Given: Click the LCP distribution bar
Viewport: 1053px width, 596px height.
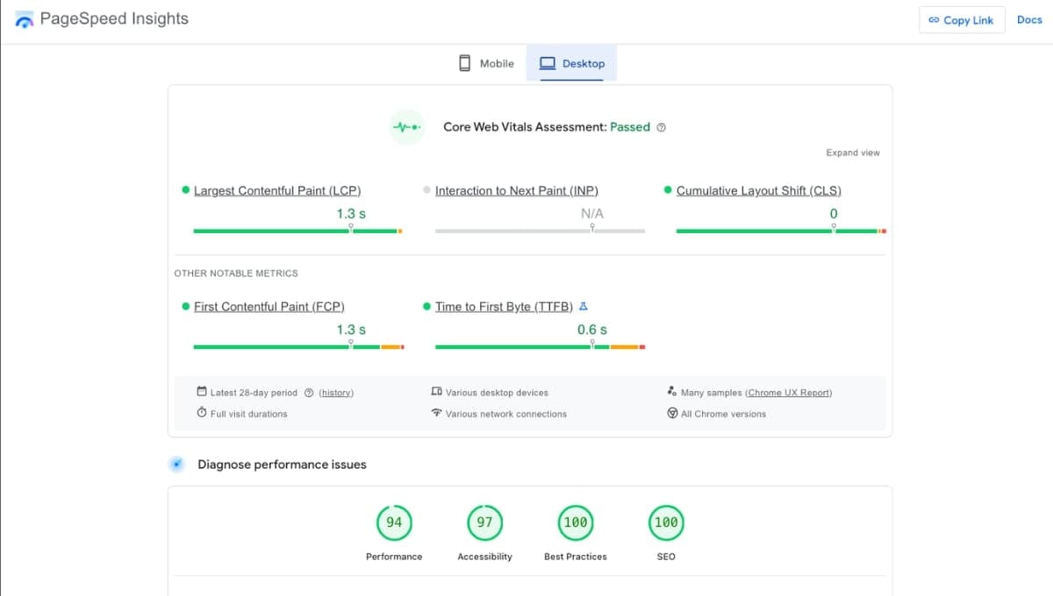Looking at the screenshot, I should [x=297, y=231].
